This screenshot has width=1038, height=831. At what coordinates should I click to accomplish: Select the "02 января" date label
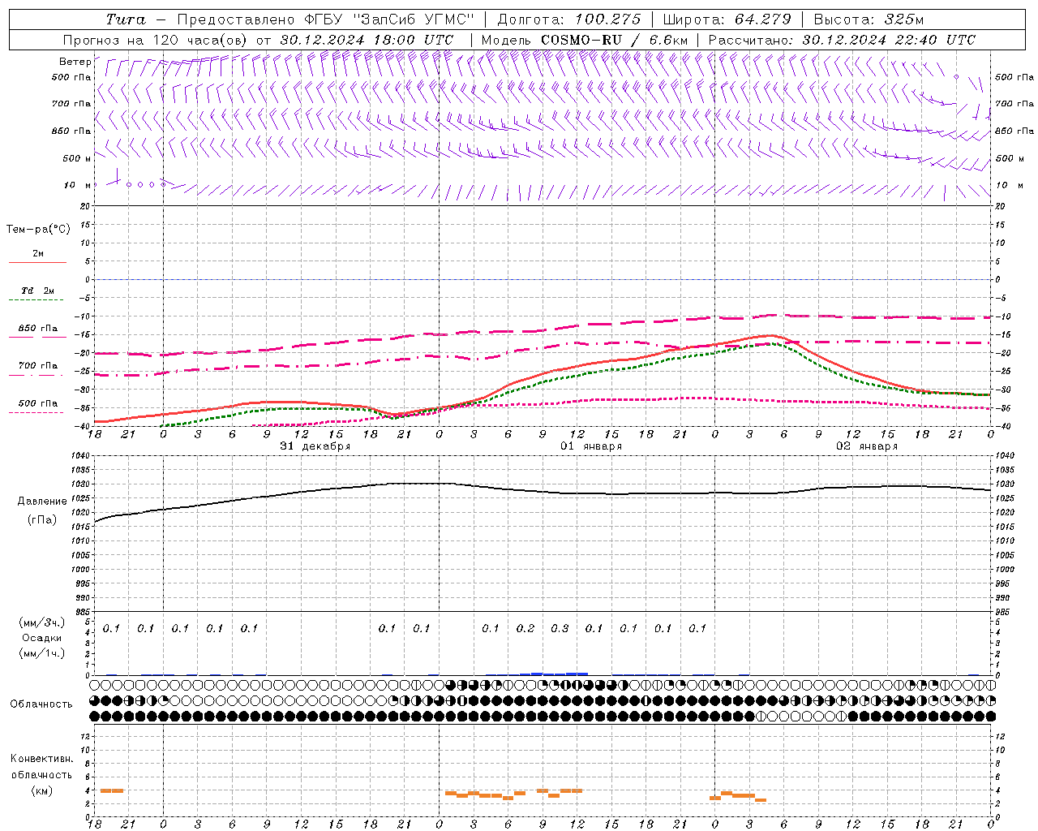pyautogui.click(x=867, y=446)
